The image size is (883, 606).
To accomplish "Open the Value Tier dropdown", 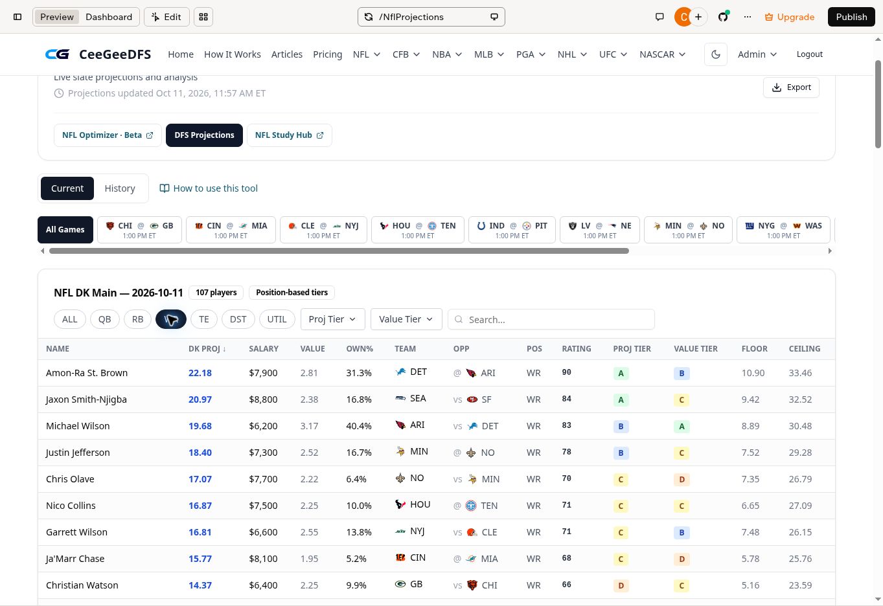I will pos(406,319).
